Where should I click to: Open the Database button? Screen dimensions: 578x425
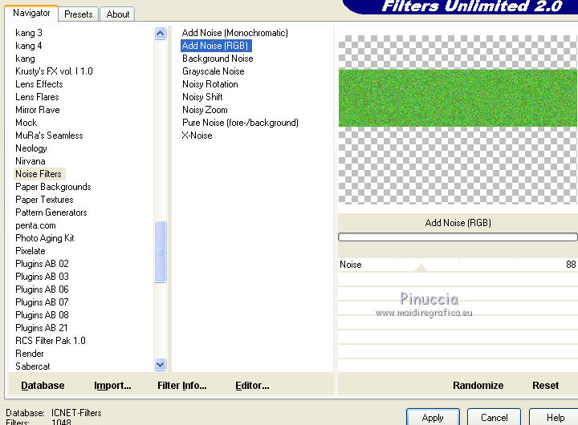point(43,386)
